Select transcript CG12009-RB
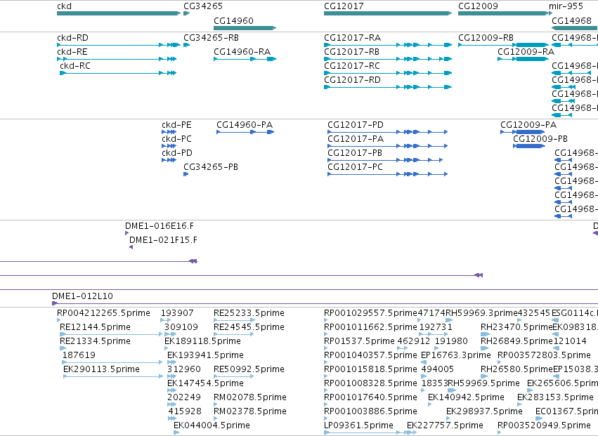This screenshot has width=598, height=436. coord(486,38)
